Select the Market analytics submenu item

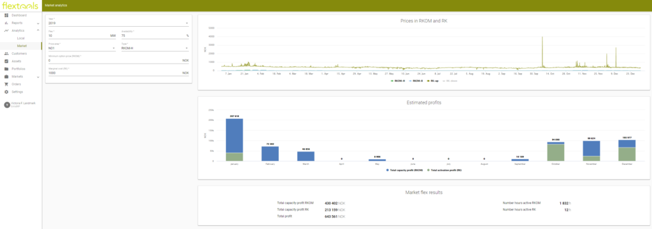(x=22, y=46)
